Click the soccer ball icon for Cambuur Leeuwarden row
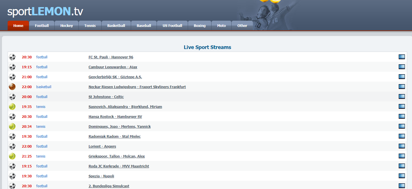This screenshot has width=412, height=189. [x=12, y=67]
